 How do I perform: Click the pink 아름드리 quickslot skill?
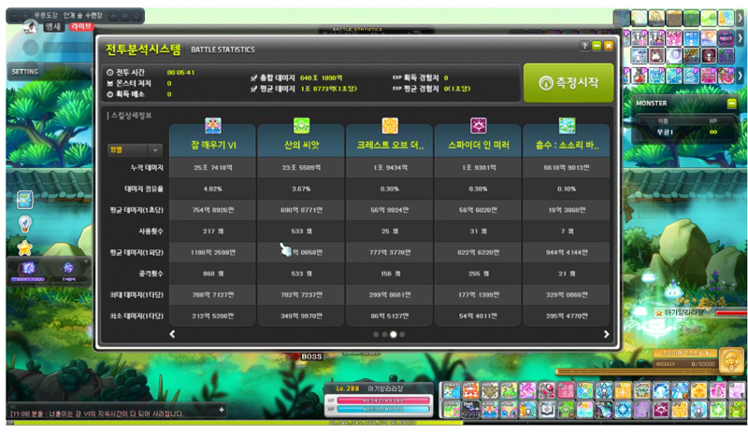pos(566,390)
